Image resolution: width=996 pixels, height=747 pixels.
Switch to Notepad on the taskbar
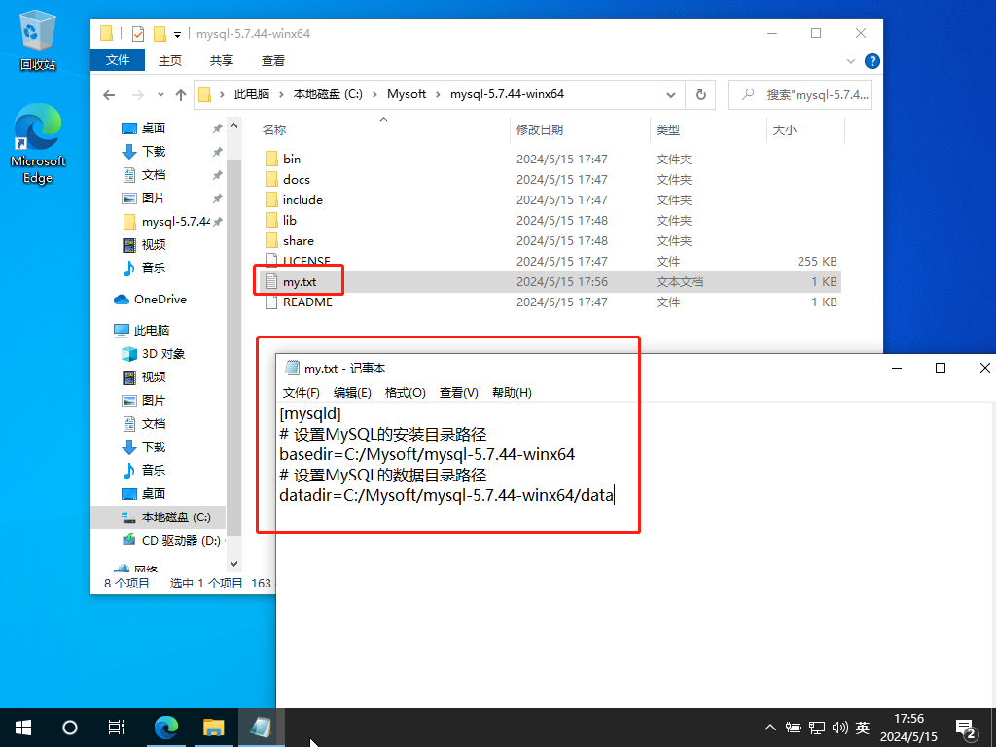(x=261, y=728)
